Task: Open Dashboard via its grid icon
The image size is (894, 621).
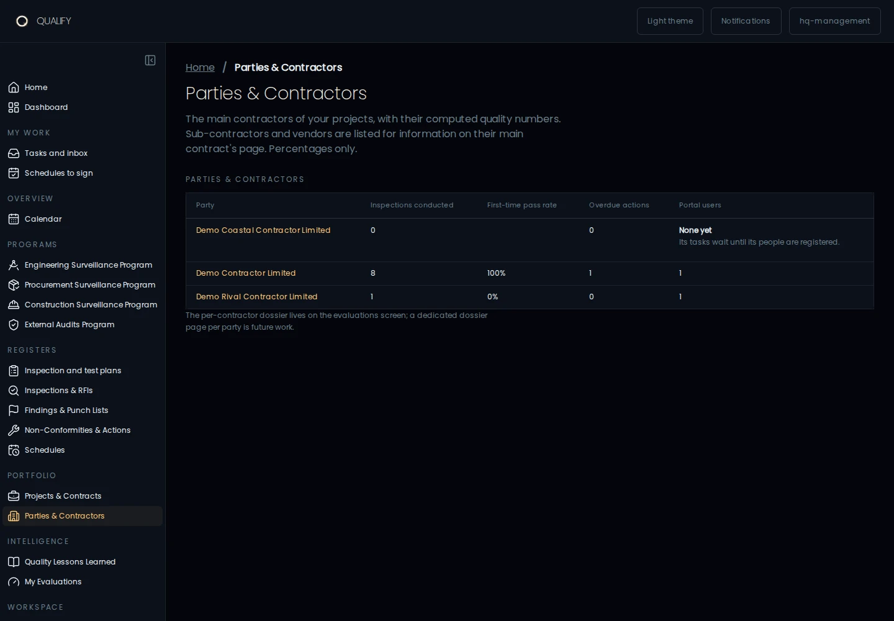Action: [14, 107]
